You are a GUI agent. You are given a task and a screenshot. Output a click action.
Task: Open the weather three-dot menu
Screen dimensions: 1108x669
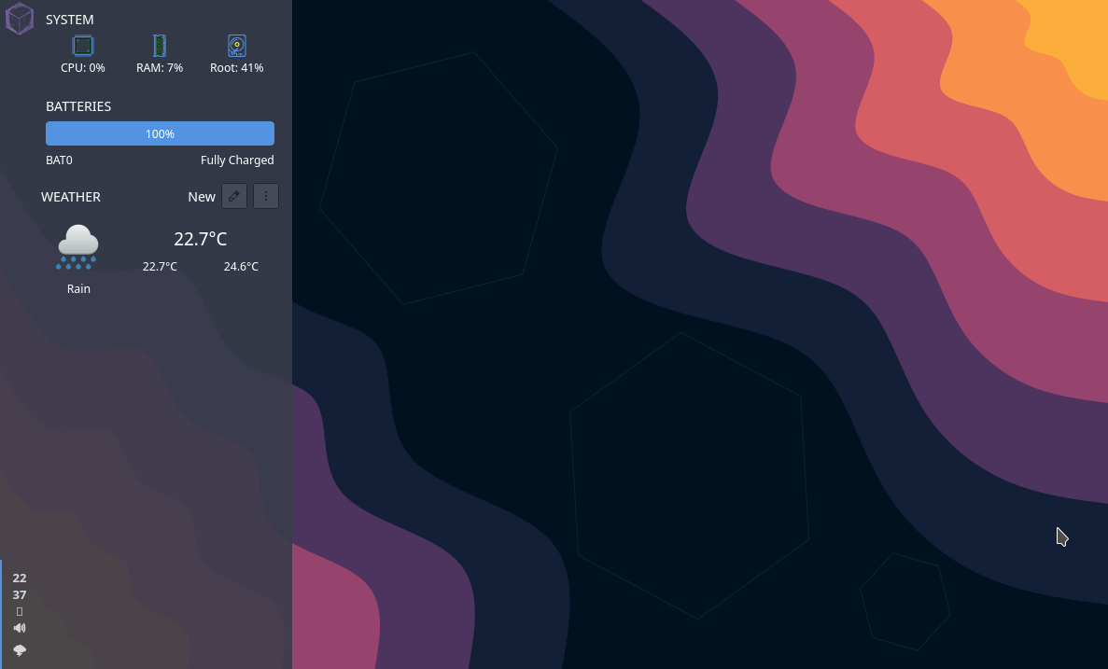265,196
